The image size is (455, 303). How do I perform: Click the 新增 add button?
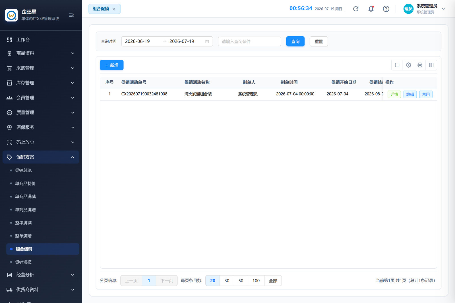tap(111, 65)
